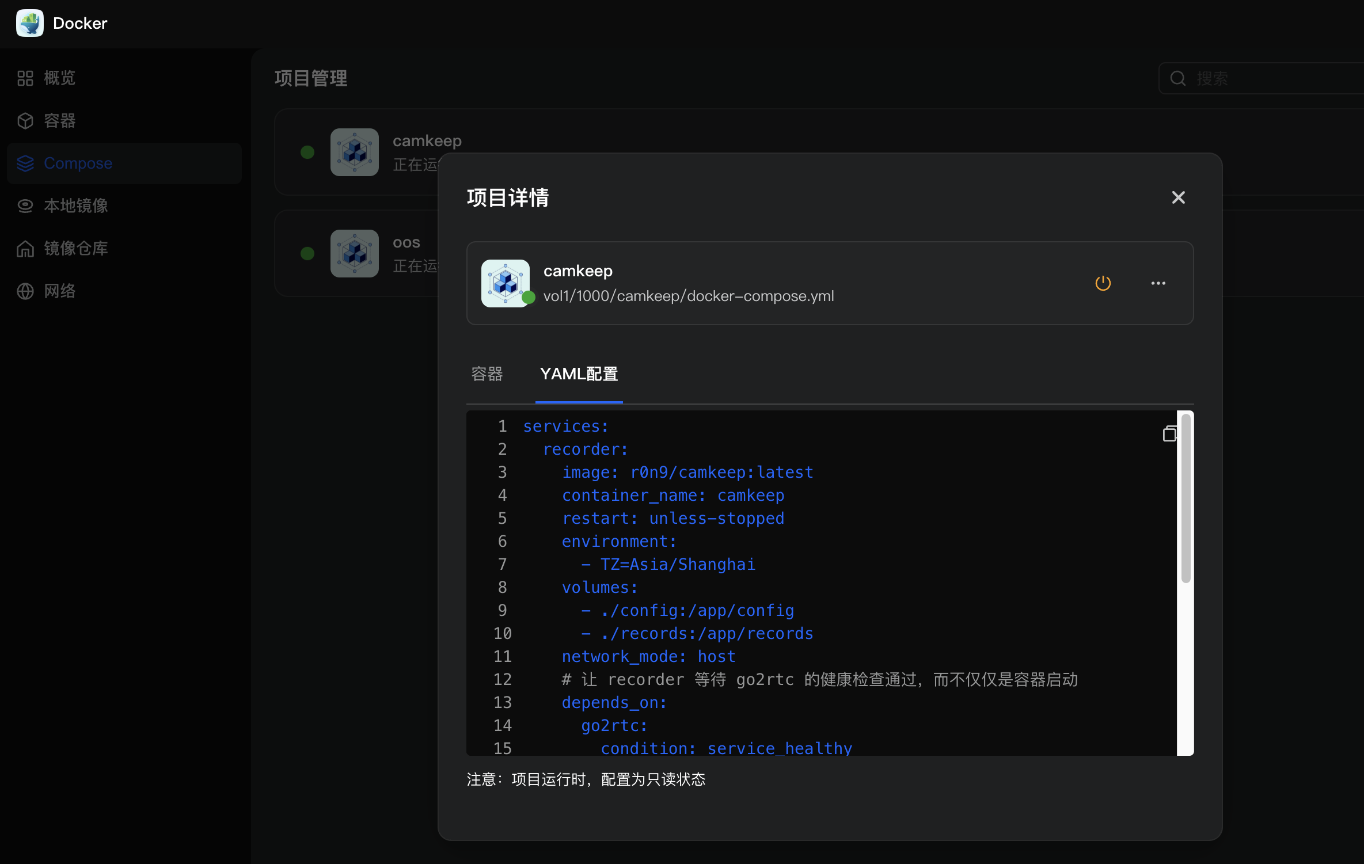Open the three-dot more options menu
This screenshot has width=1364, height=864.
point(1158,283)
